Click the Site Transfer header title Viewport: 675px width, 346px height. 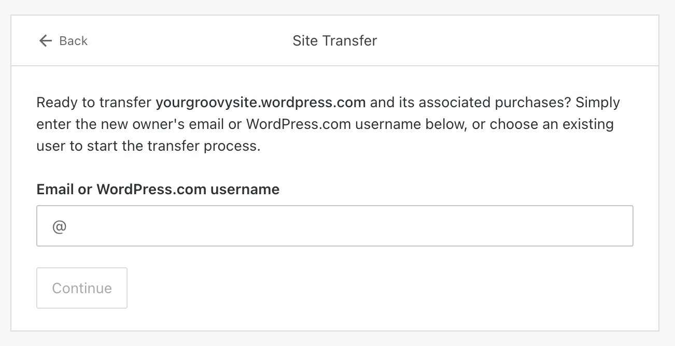click(334, 41)
